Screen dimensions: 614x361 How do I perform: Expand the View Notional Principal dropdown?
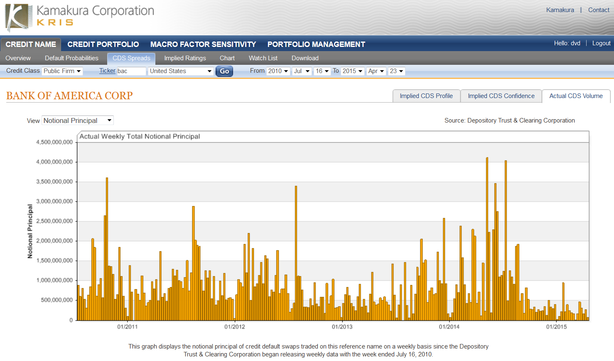(x=78, y=120)
